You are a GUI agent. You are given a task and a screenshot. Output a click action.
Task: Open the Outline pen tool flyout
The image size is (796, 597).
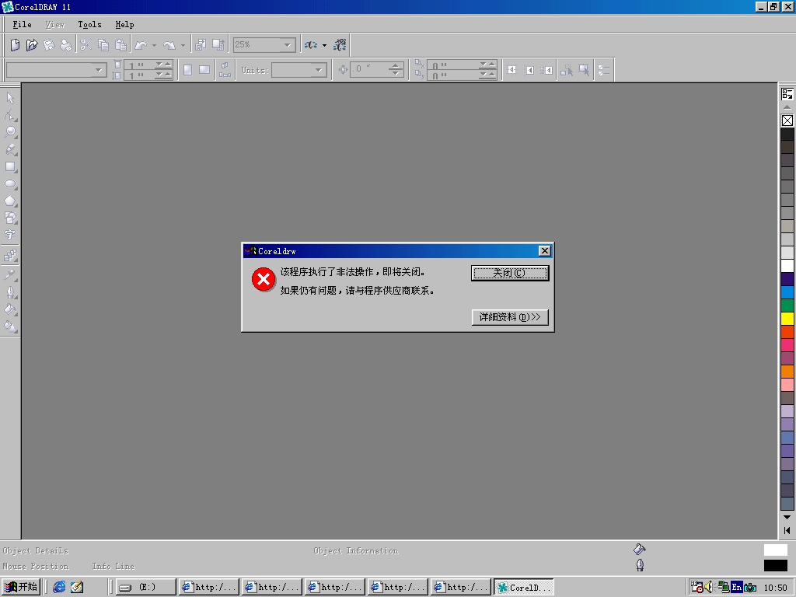(10, 292)
